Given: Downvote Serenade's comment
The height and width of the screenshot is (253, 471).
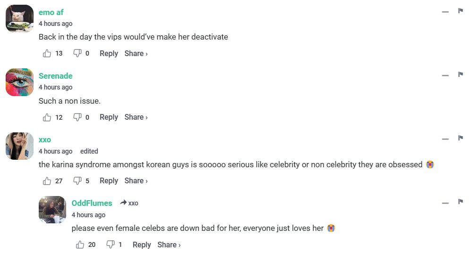Looking at the screenshot, I should point(77,117).
